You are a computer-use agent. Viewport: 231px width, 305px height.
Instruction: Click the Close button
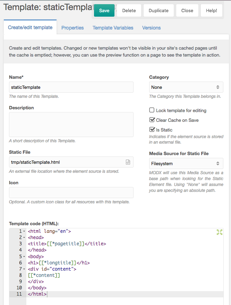187,10
